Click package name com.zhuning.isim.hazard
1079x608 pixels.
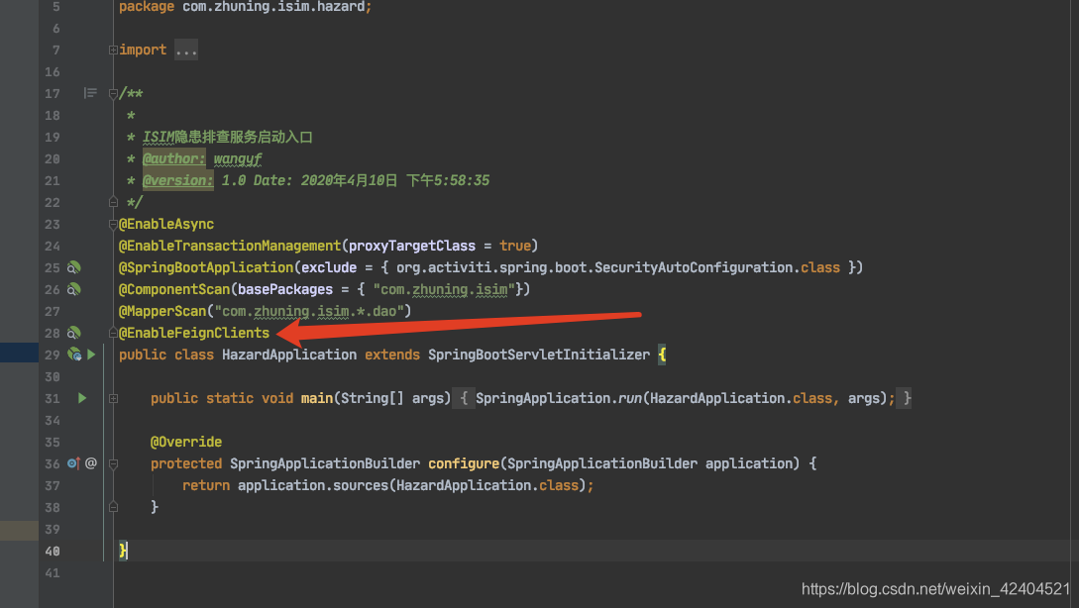[x=273, y=7]
